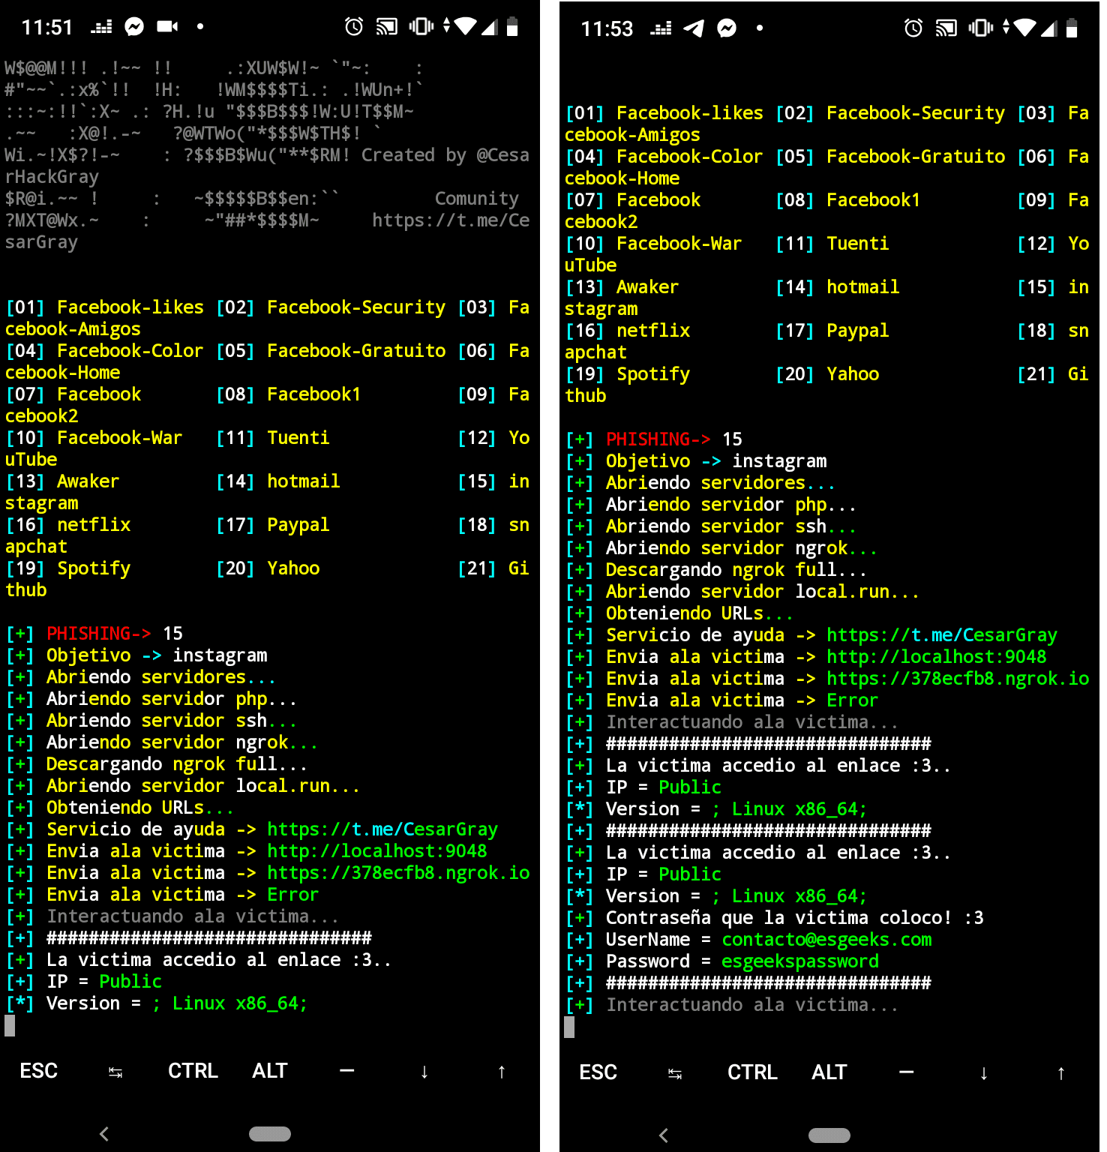Viewport: 1107px width, 1152px height.
Task: Tap ESC key on left terminal
Action: click(39, 1071)
